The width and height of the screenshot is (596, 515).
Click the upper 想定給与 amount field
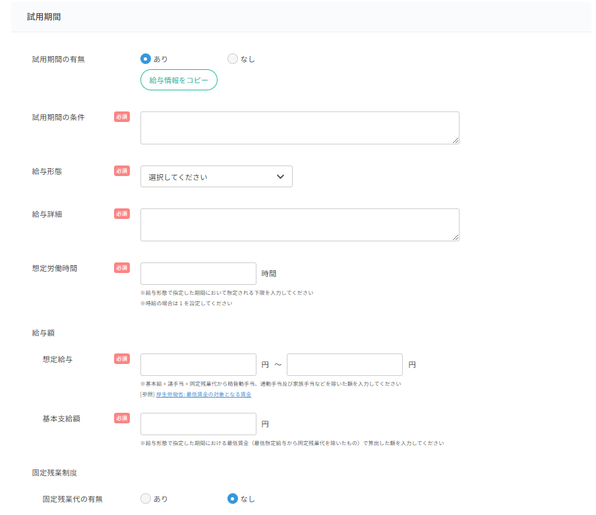pos(344,364)
